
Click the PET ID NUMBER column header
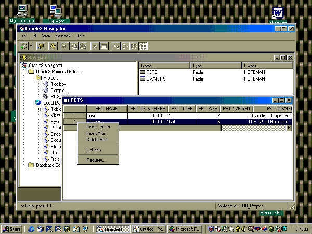(x=148, y=109)
